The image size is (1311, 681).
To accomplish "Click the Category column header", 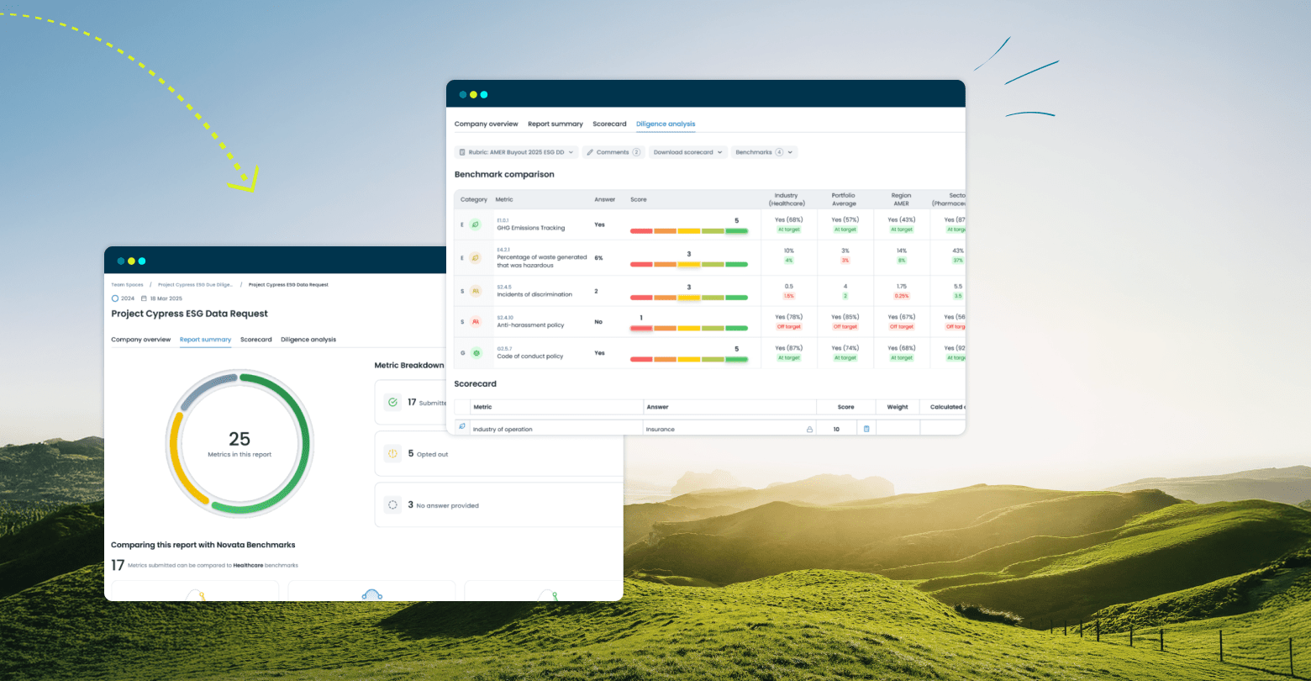I will [474, 200].
